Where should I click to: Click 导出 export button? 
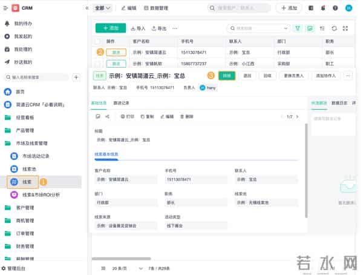coord(159,28)
